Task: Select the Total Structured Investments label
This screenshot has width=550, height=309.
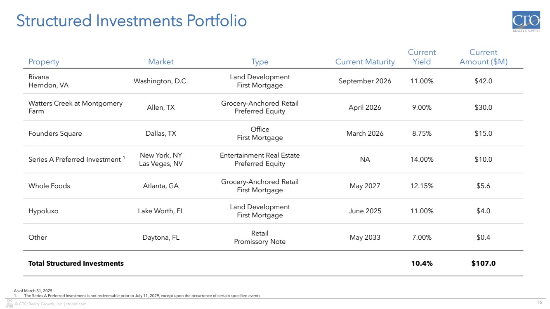Action: (x=76, y=263)
